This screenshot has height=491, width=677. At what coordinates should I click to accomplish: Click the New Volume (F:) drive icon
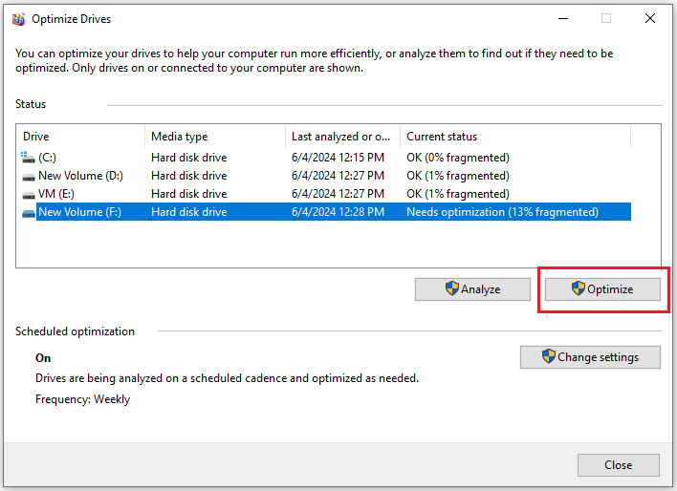point(28,212)
